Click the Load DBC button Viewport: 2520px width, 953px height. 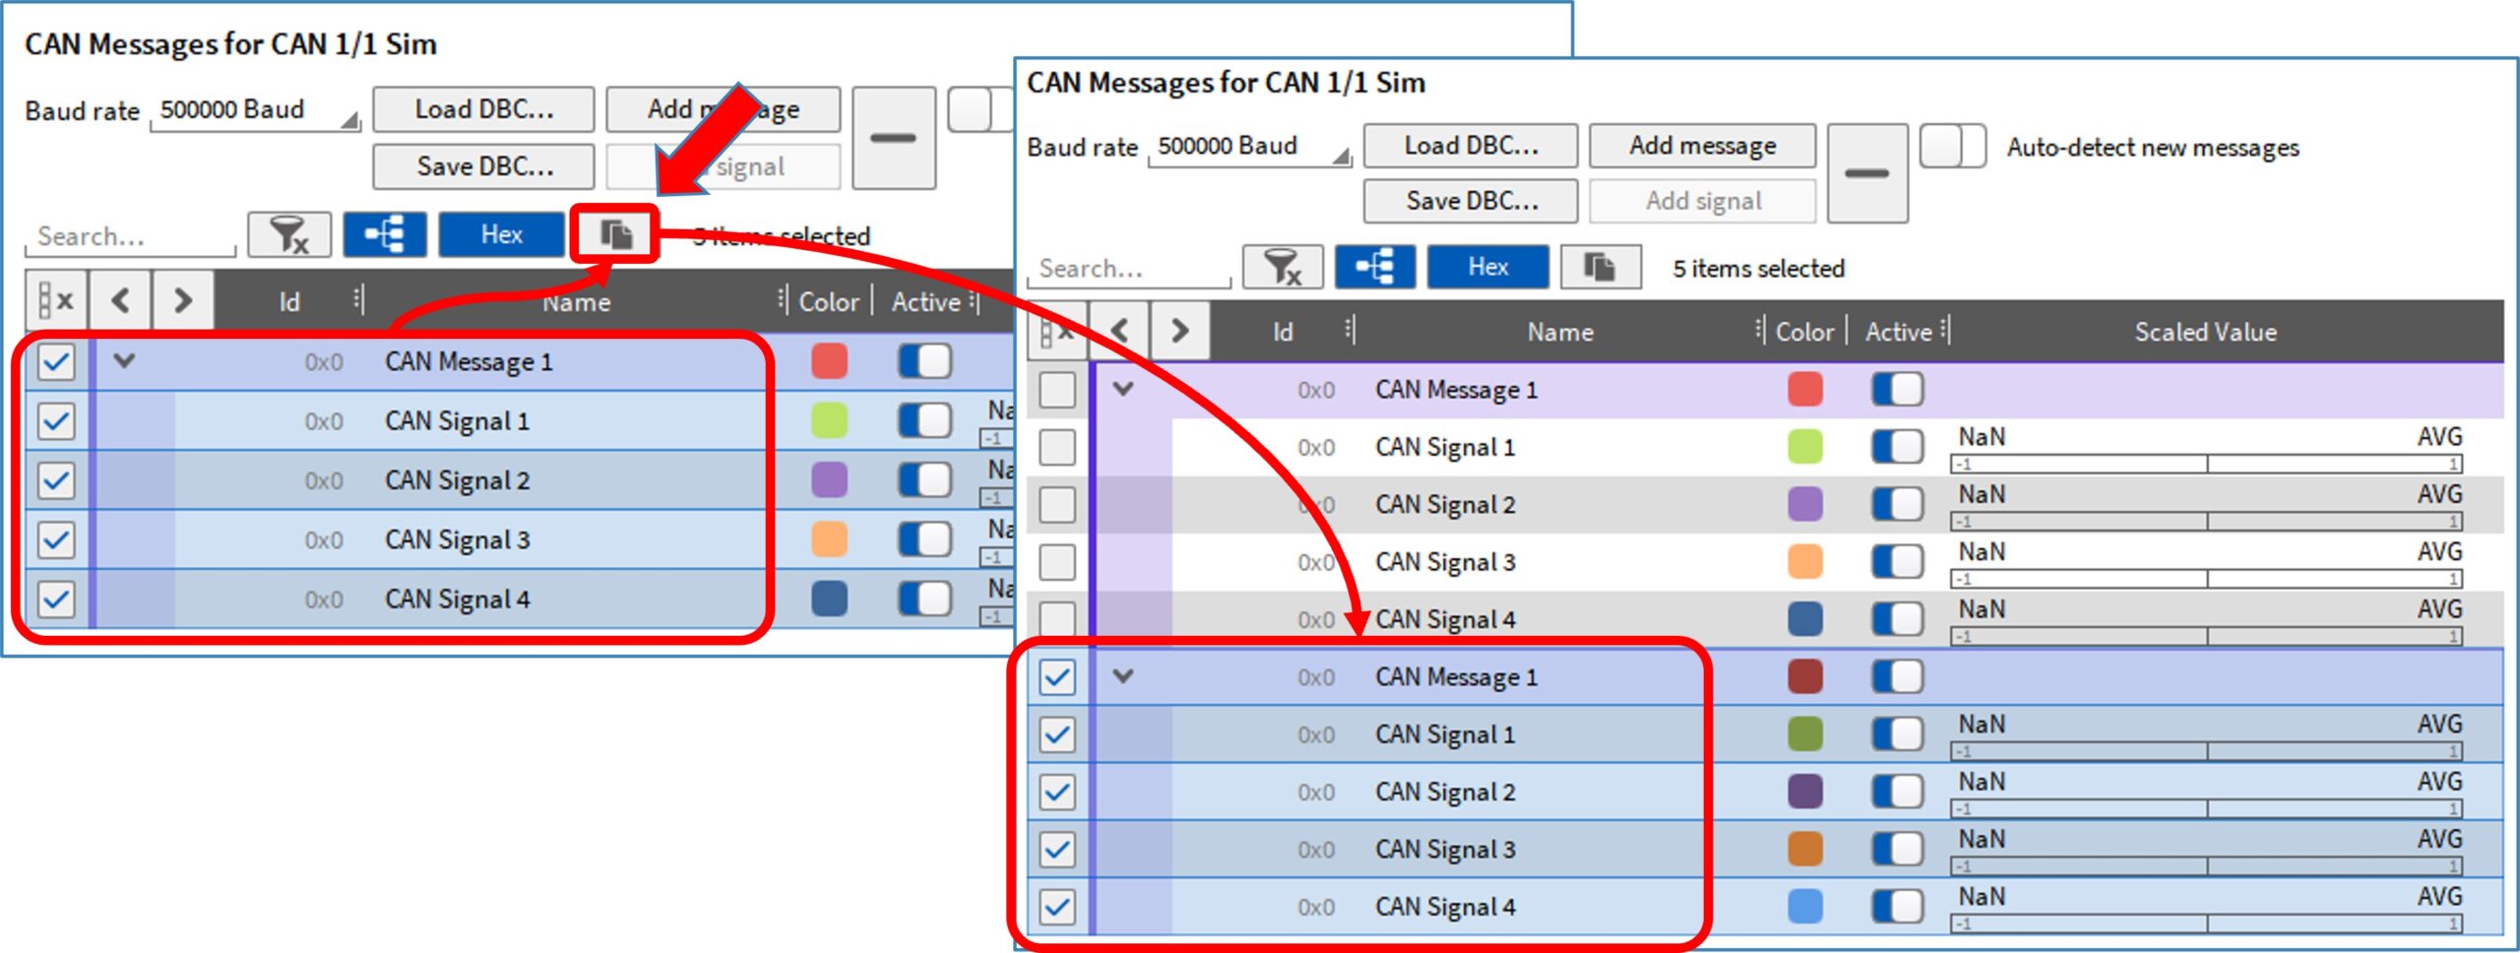coord(1471,146)
